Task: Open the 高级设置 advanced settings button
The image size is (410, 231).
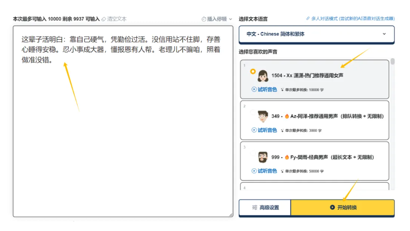Action: (x=265, y=208)
